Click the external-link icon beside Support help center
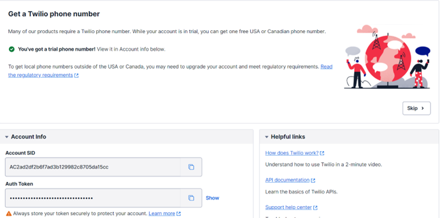The height and width of the screenshot is (218, 446). 315,208
